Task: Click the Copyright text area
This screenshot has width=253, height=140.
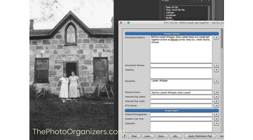Action: click(x=181, y=127)
